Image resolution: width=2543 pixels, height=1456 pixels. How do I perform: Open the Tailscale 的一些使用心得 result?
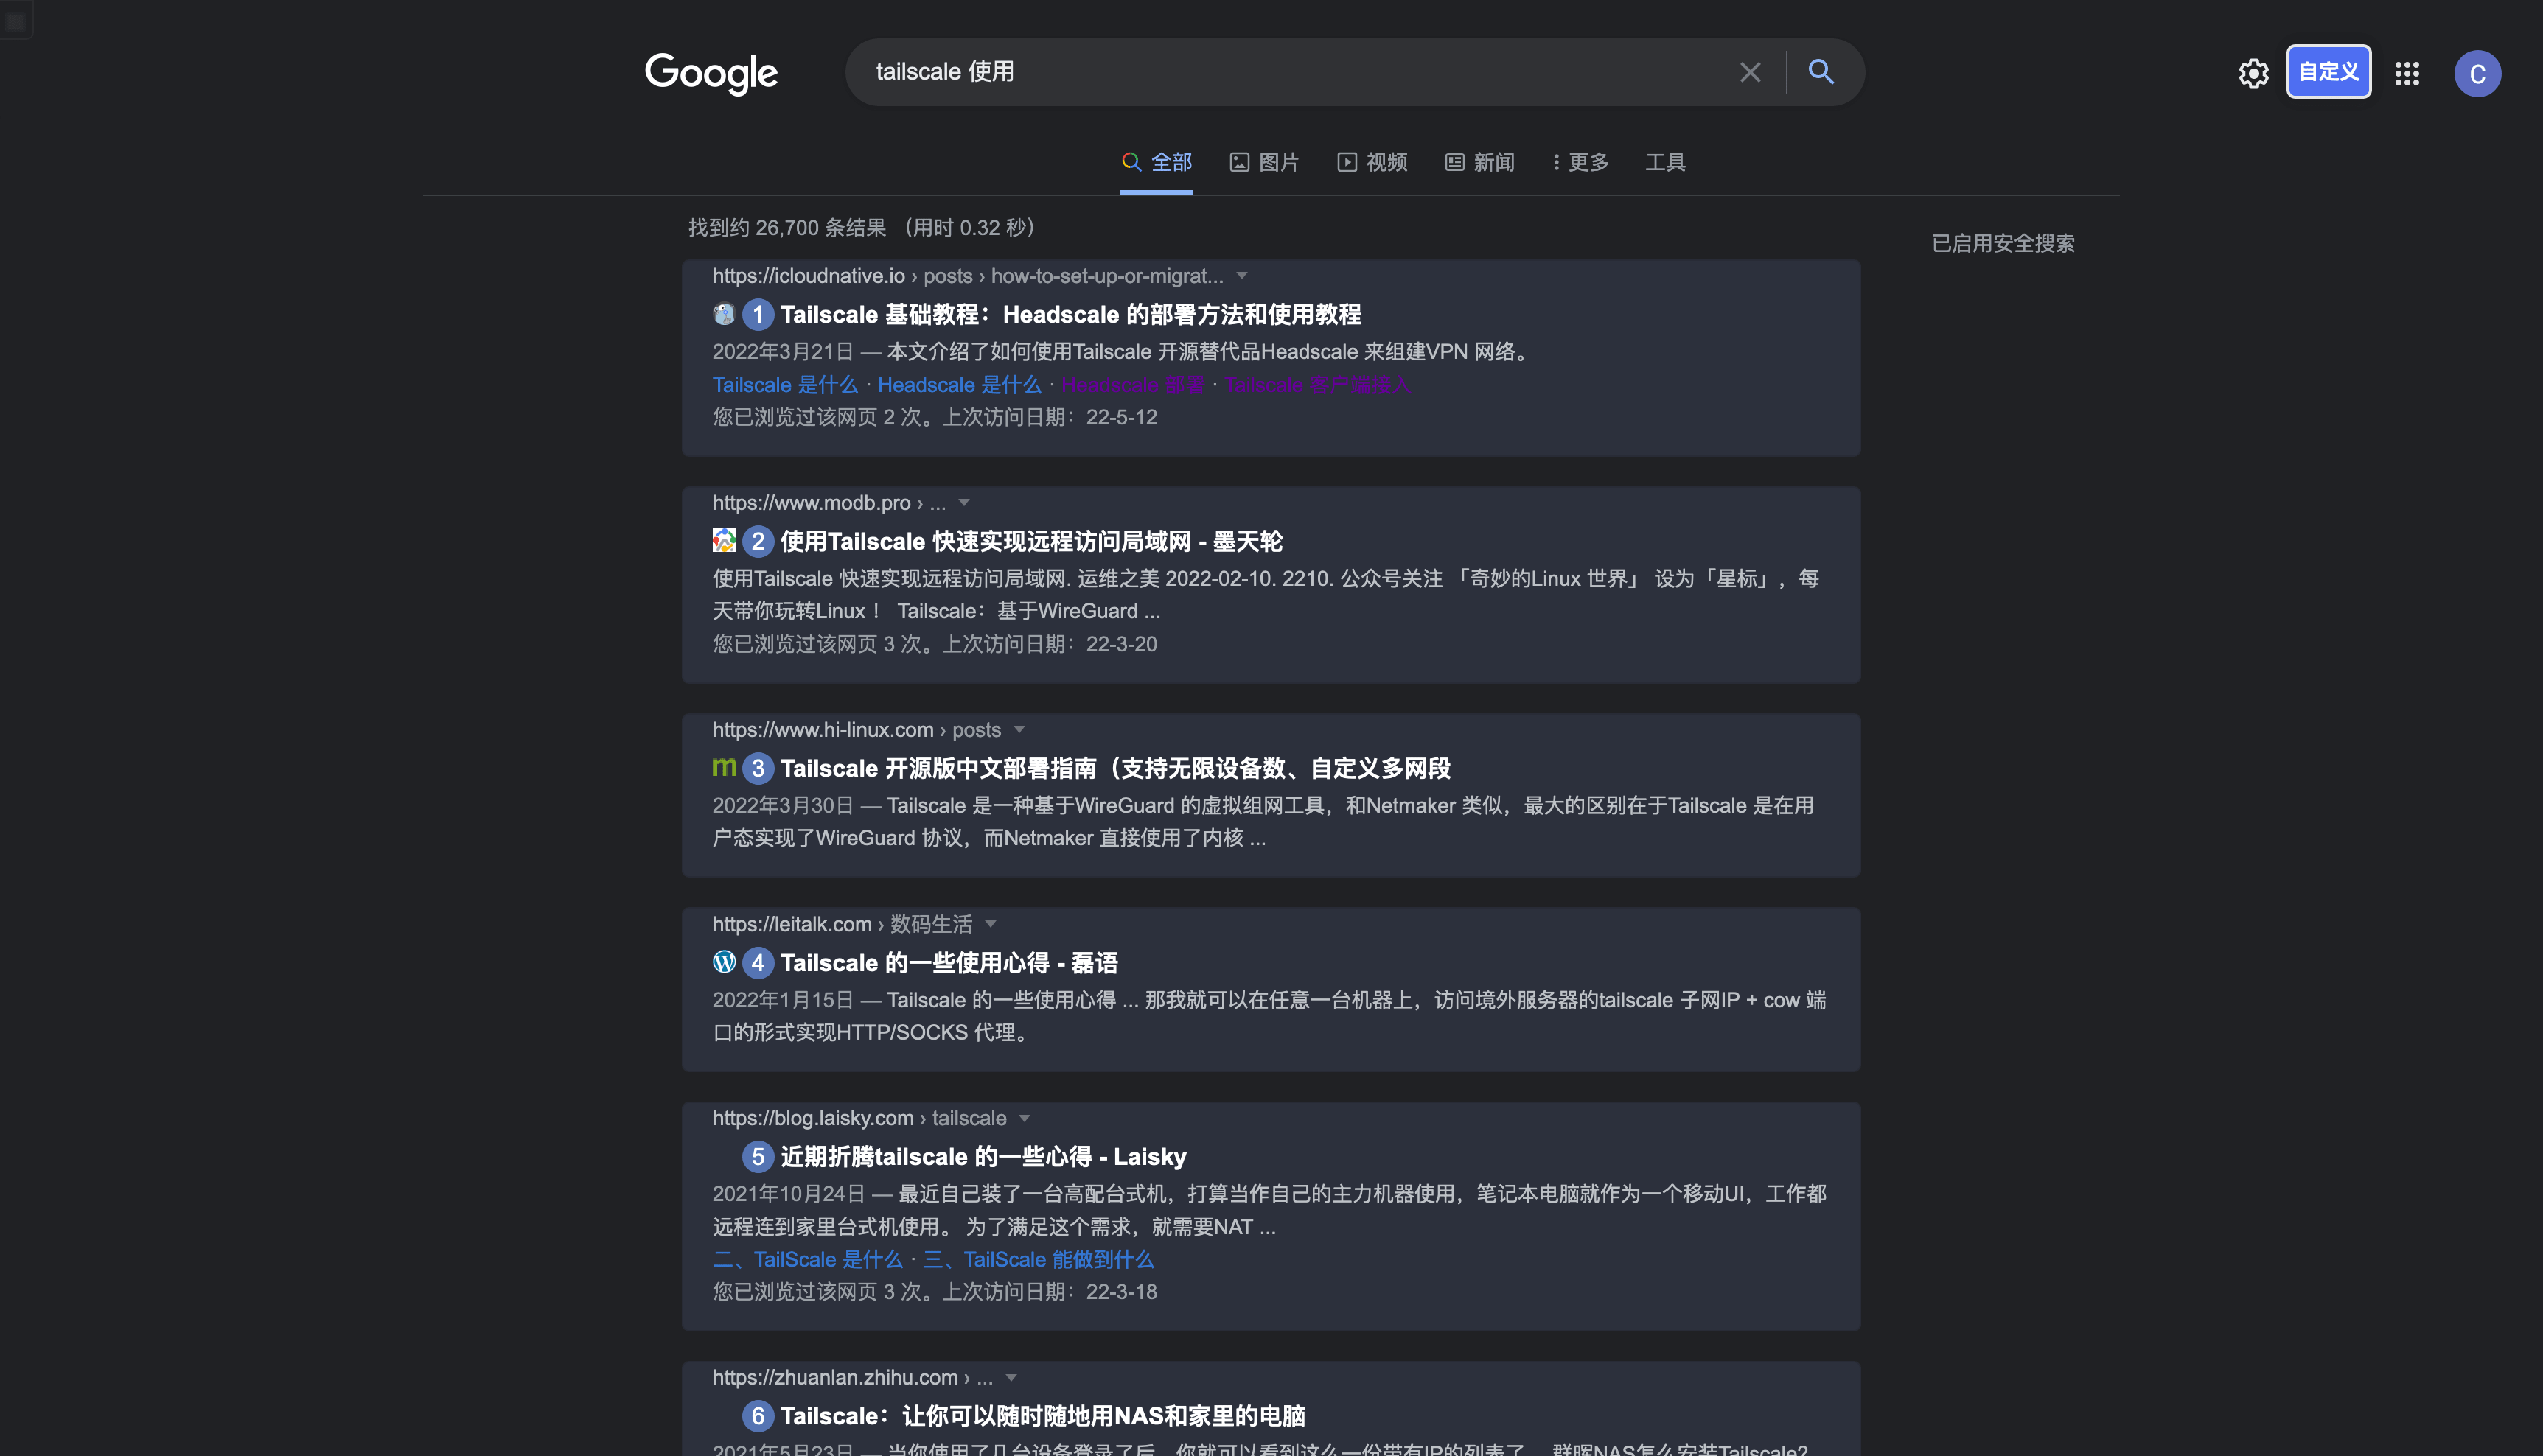[x=949, y=963]
